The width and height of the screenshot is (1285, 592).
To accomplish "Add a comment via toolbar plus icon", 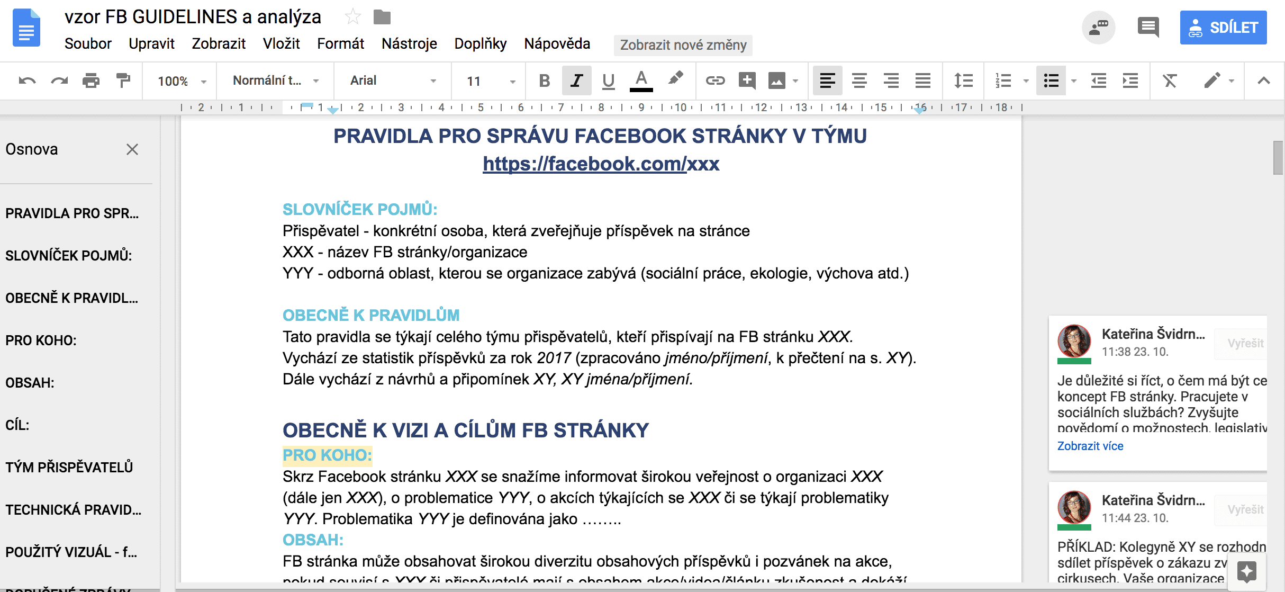I will pos(747,80).
